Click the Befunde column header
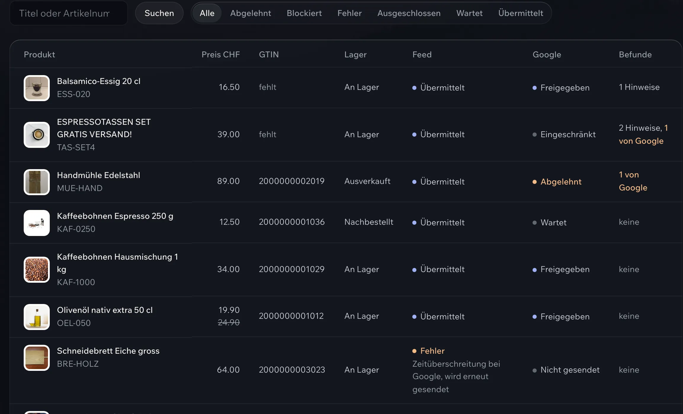 click(x=635, y=54)
